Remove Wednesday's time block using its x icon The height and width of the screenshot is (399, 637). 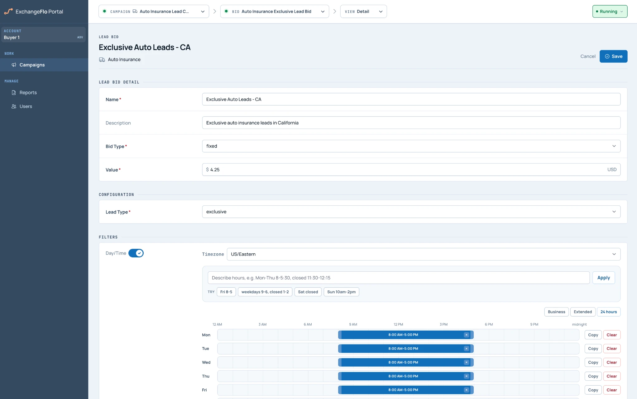pos(466,362)
